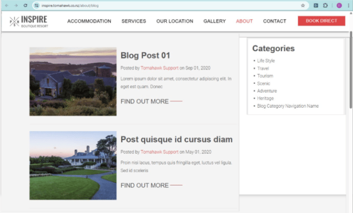The image size is (353, 213).
Task: Open the Tomahawk Support author link on first post
Action: 159,68
